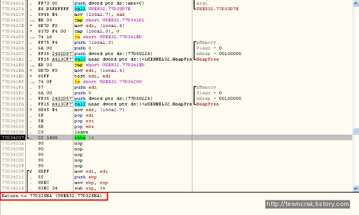Select 'mov [local.7], eax' instruction

[99, 15]
